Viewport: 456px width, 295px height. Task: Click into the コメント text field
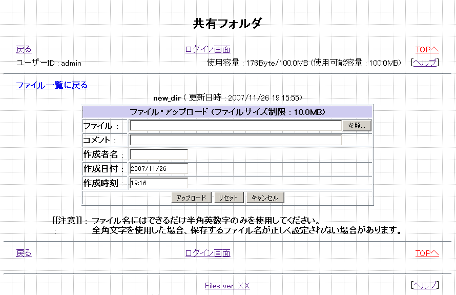tap(235, 140)
